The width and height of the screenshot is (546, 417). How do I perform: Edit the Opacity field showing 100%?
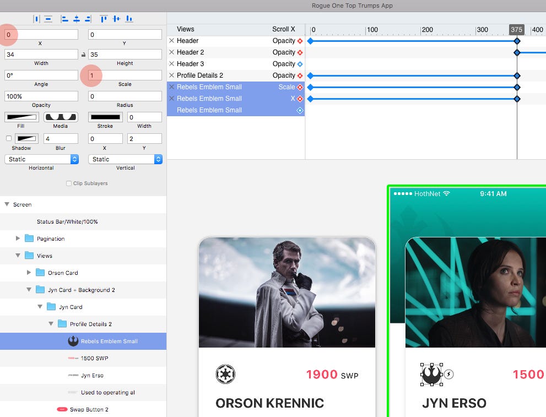41,96
